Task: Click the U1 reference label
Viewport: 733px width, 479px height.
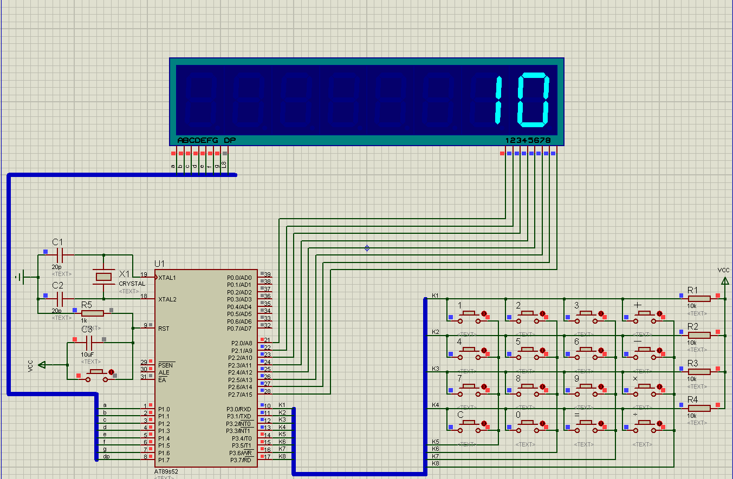Action: (159, 263)
